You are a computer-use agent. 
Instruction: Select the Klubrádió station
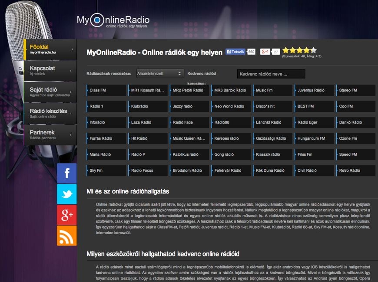(x=148, y=106)
